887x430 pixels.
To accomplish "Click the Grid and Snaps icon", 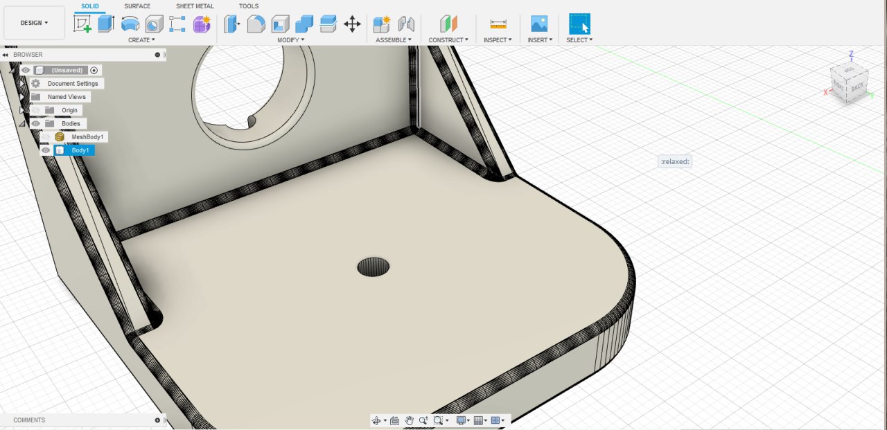I will pos(478,420).
